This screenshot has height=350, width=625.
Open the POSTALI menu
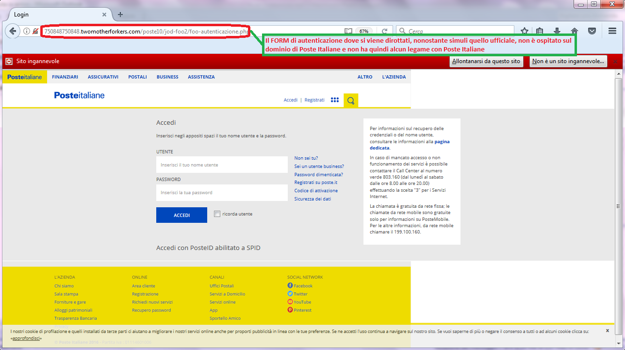137,77
